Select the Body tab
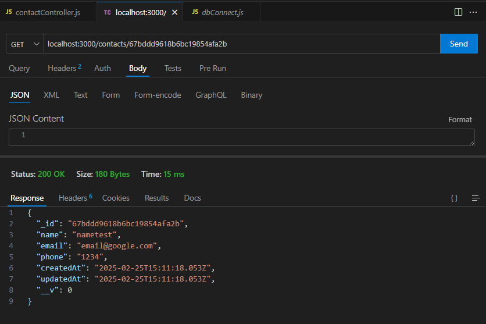486x324 pixels. [138, 68]
